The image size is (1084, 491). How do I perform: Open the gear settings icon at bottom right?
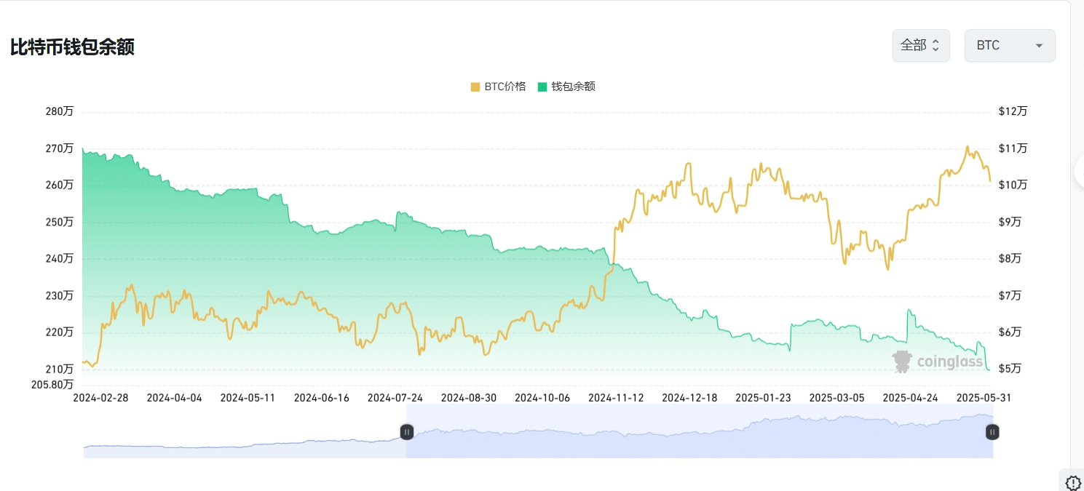tap(1073, 482)
